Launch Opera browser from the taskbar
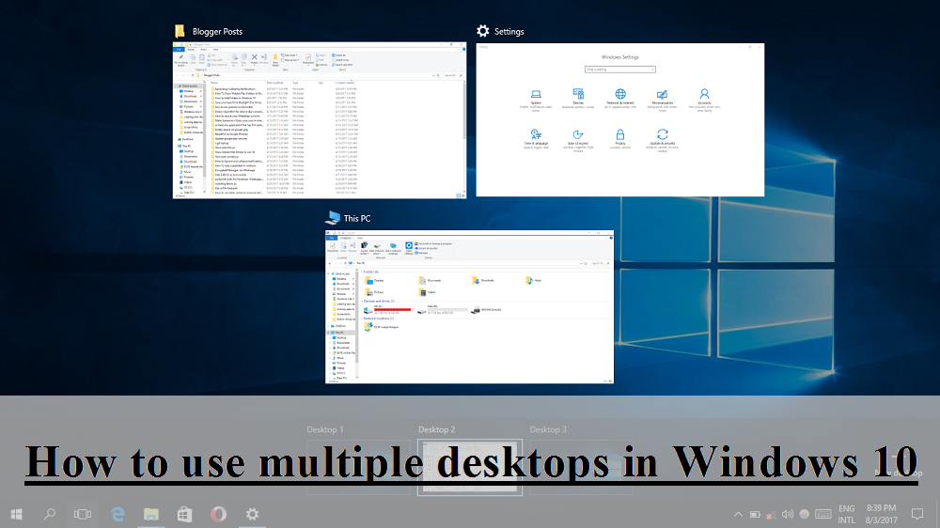The width and height of the screenshot is (940, 528). click(x=218, y=514)
